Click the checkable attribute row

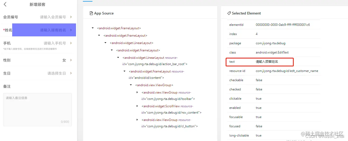click(274, 80)
